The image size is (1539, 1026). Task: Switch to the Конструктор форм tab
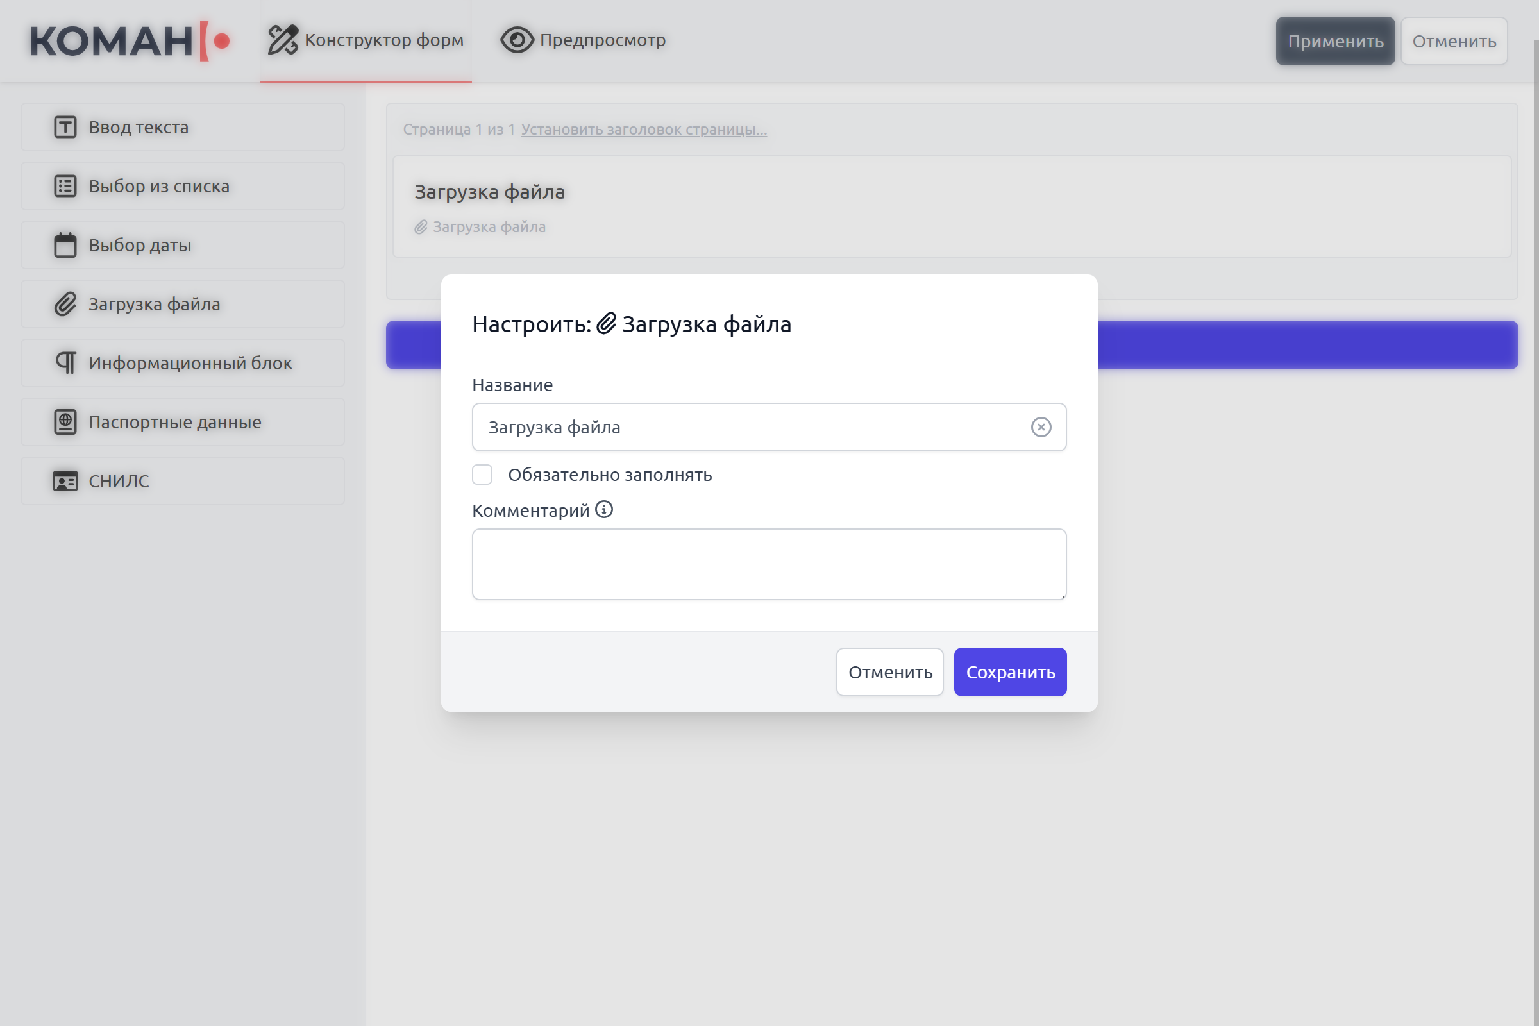pos(366,40)
